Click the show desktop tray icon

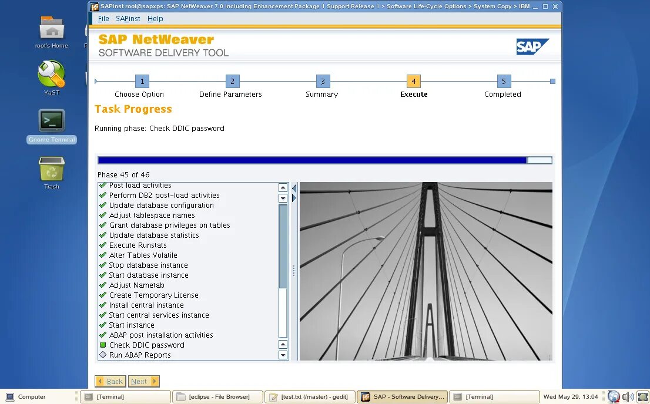(x=643, y=396)
